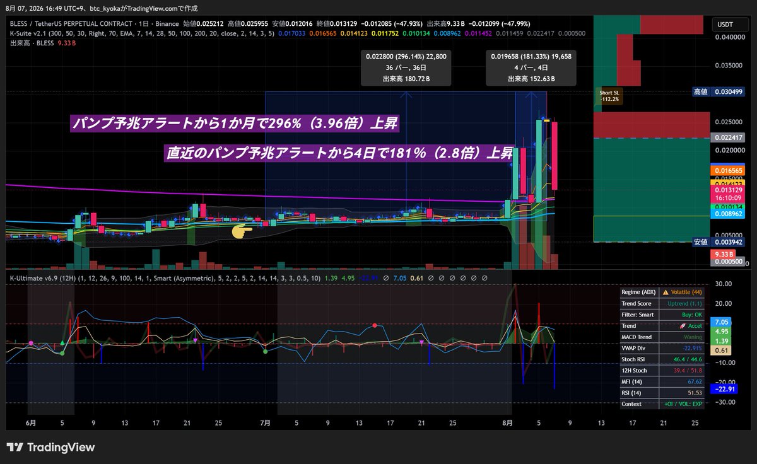Click the 0.000500 price axis label
757x464 pixels.
click(727, 262)
